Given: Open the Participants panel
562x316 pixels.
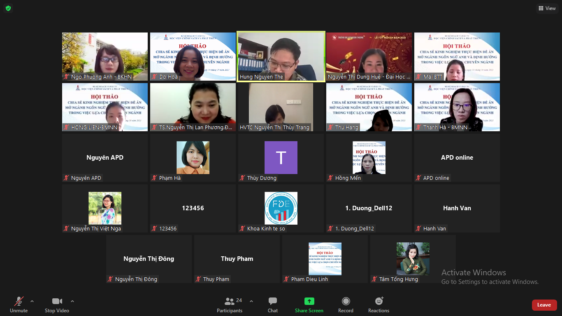Looking at the screenshot, I should coord(230,304).
